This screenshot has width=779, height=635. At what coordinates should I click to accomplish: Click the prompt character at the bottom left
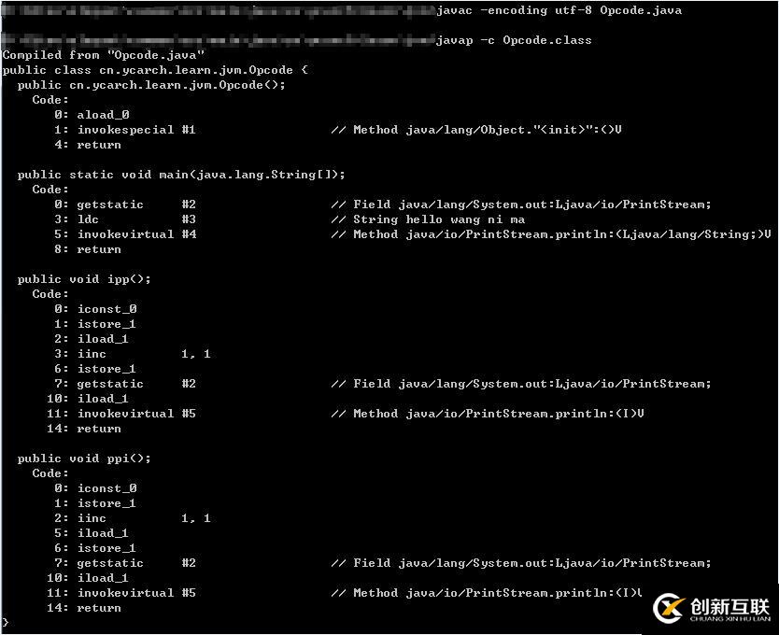coord(5,622)
